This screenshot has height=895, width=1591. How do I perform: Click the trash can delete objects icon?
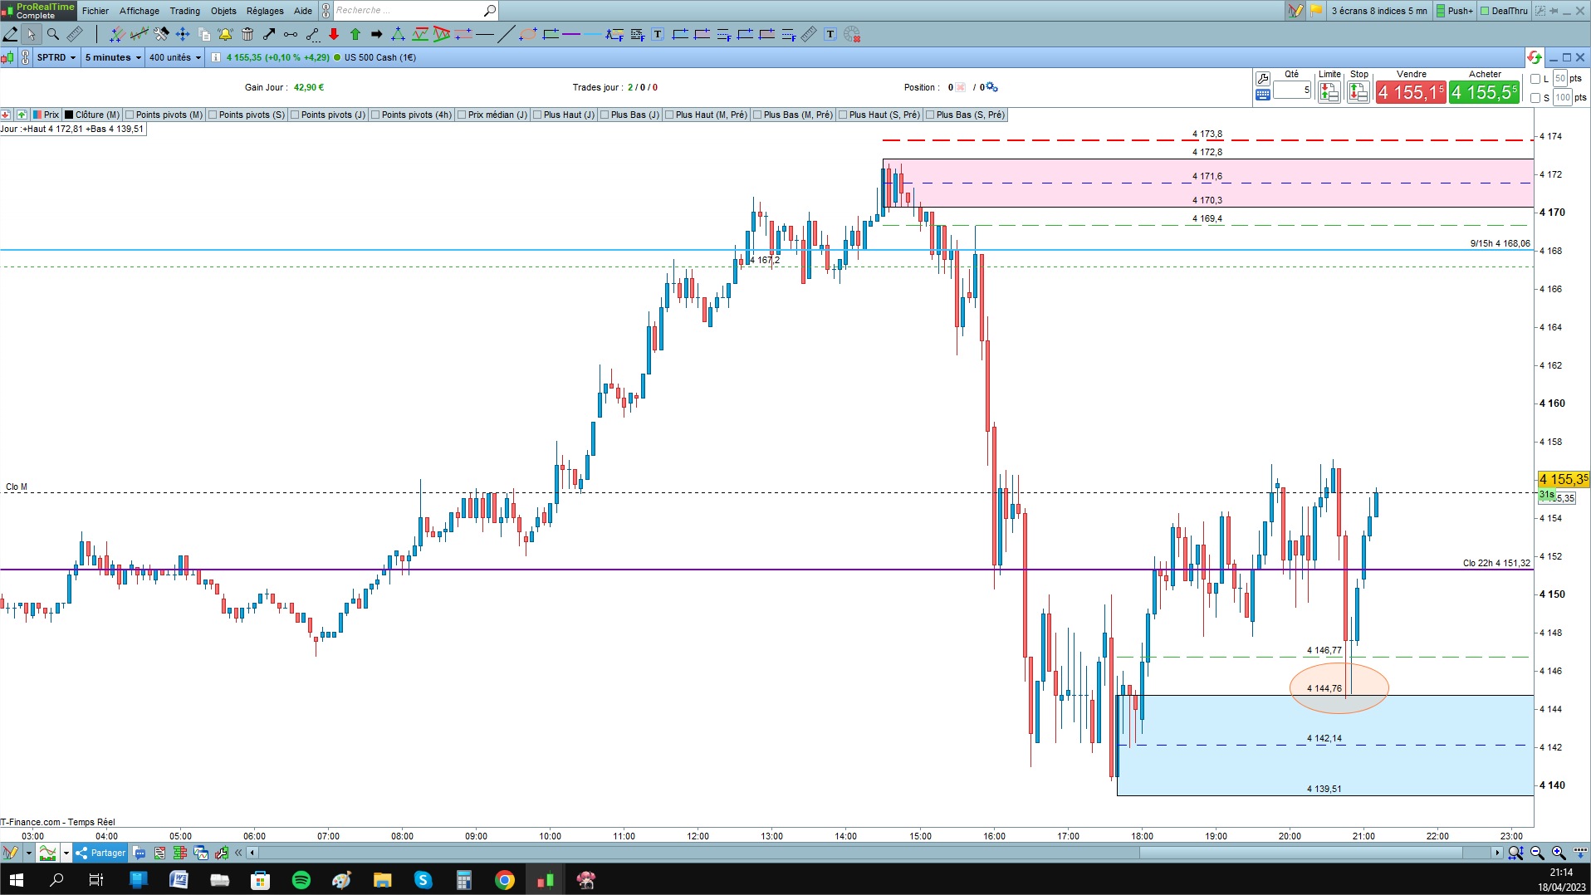click(x=247, y=34)
